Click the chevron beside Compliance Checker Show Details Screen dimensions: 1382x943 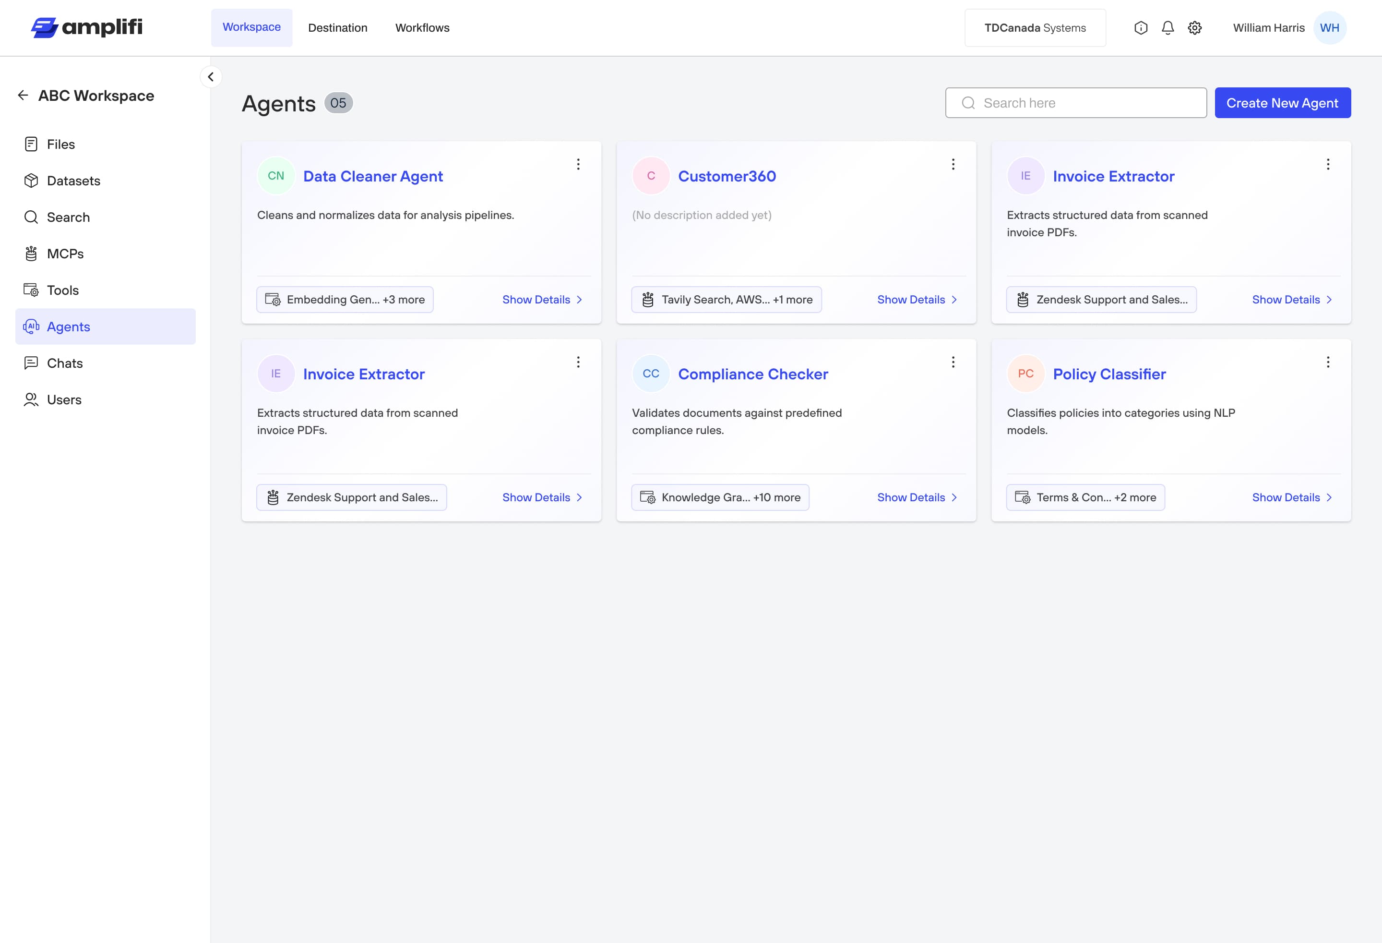(x=954, y=497)
